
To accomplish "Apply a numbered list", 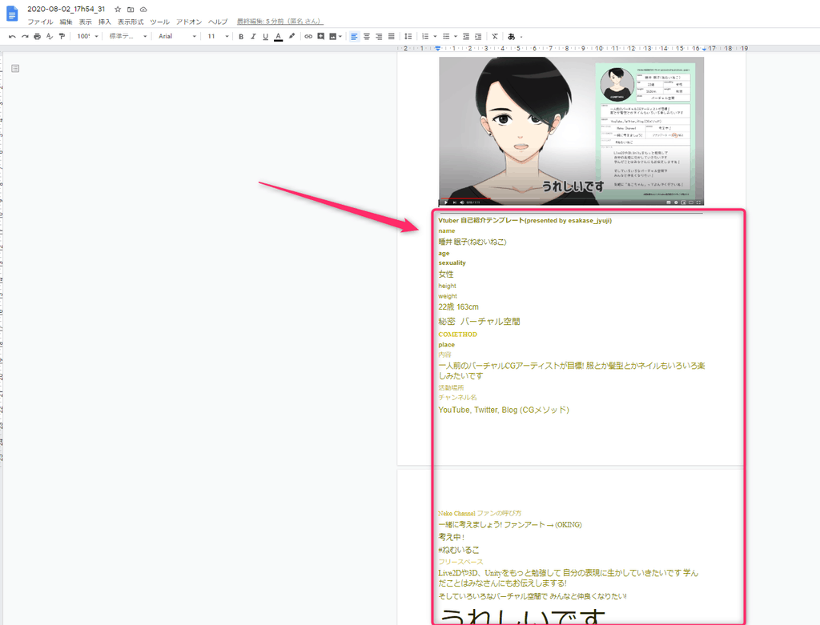I will point(426,37).
